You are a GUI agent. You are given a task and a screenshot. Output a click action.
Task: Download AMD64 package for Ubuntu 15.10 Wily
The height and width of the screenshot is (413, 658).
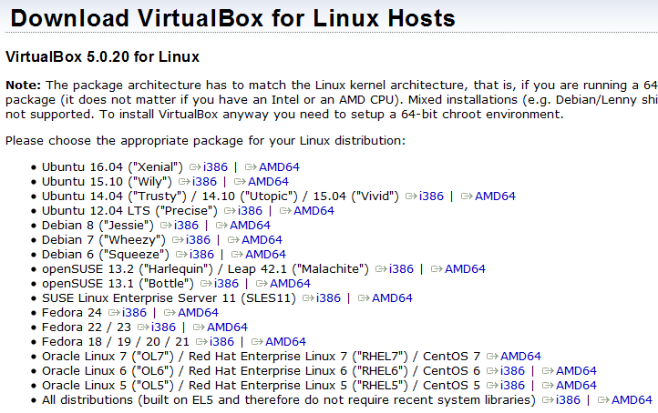point(268,182)
